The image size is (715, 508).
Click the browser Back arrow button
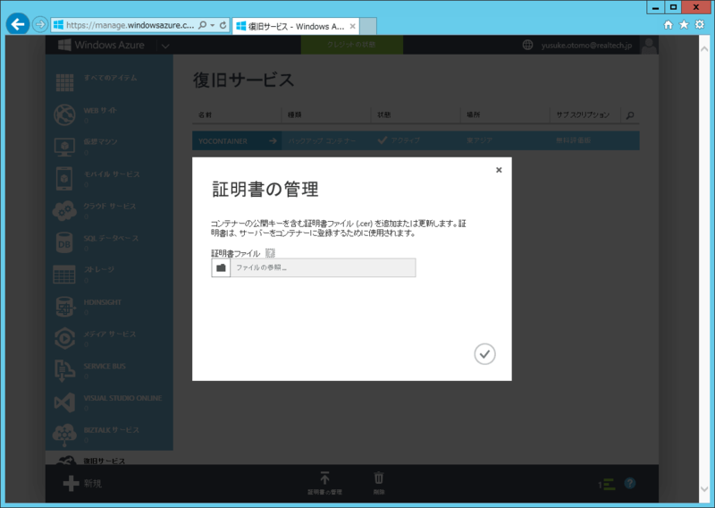click(x=18, y=24)
